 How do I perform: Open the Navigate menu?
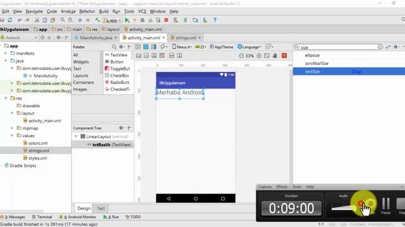(x=34, y=11)
